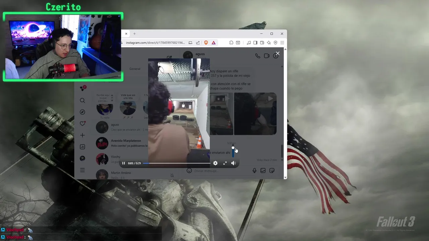Open Instagram search in sidebar
This screenshot has height=241, width=429.
point(82,100)
